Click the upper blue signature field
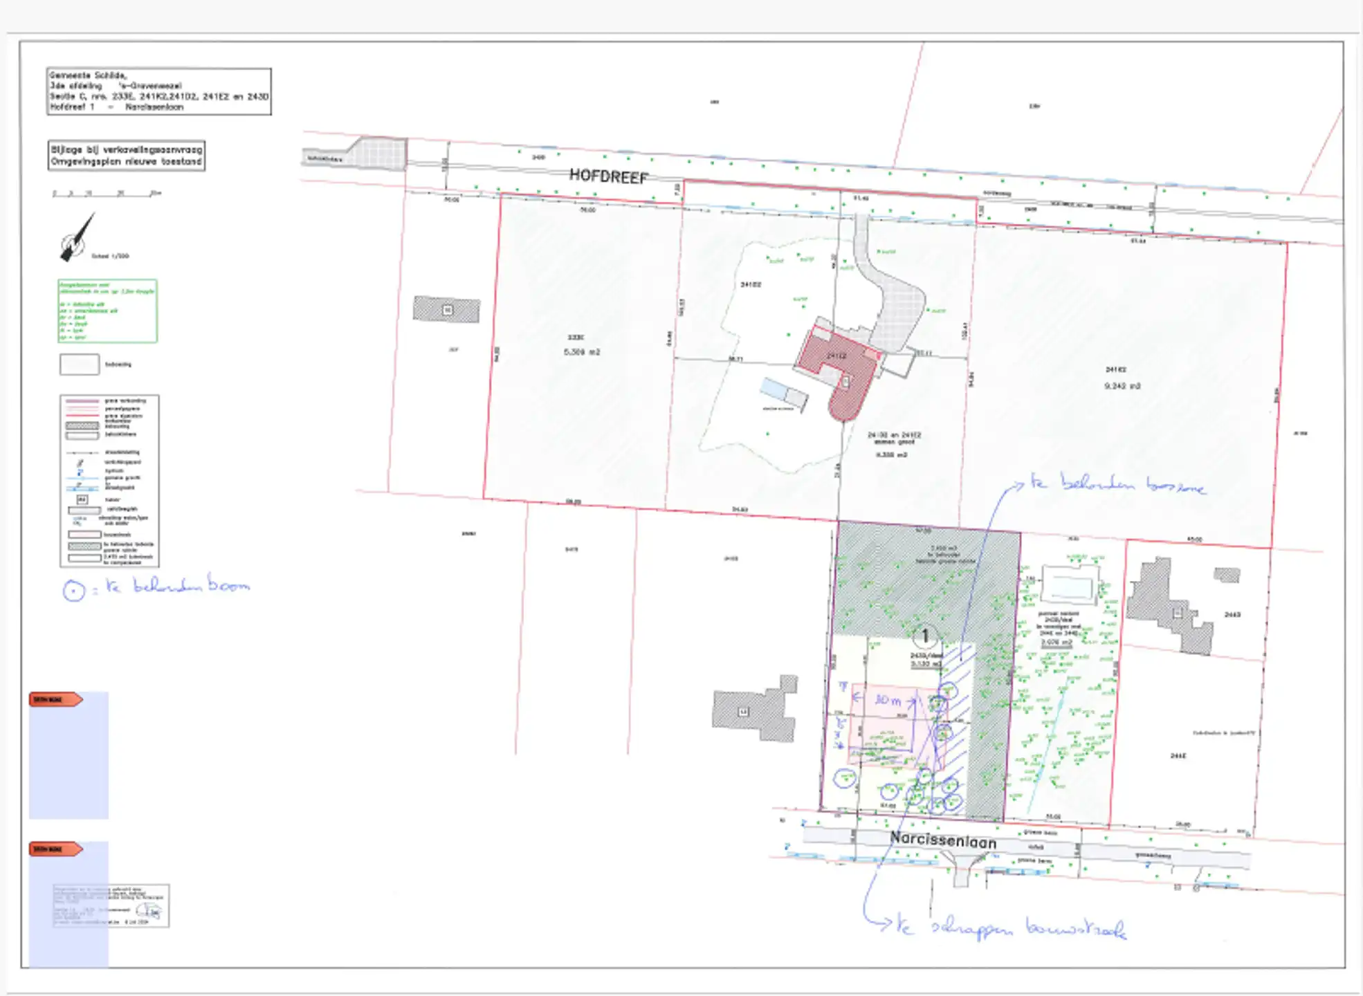 [x=68, y=761]
